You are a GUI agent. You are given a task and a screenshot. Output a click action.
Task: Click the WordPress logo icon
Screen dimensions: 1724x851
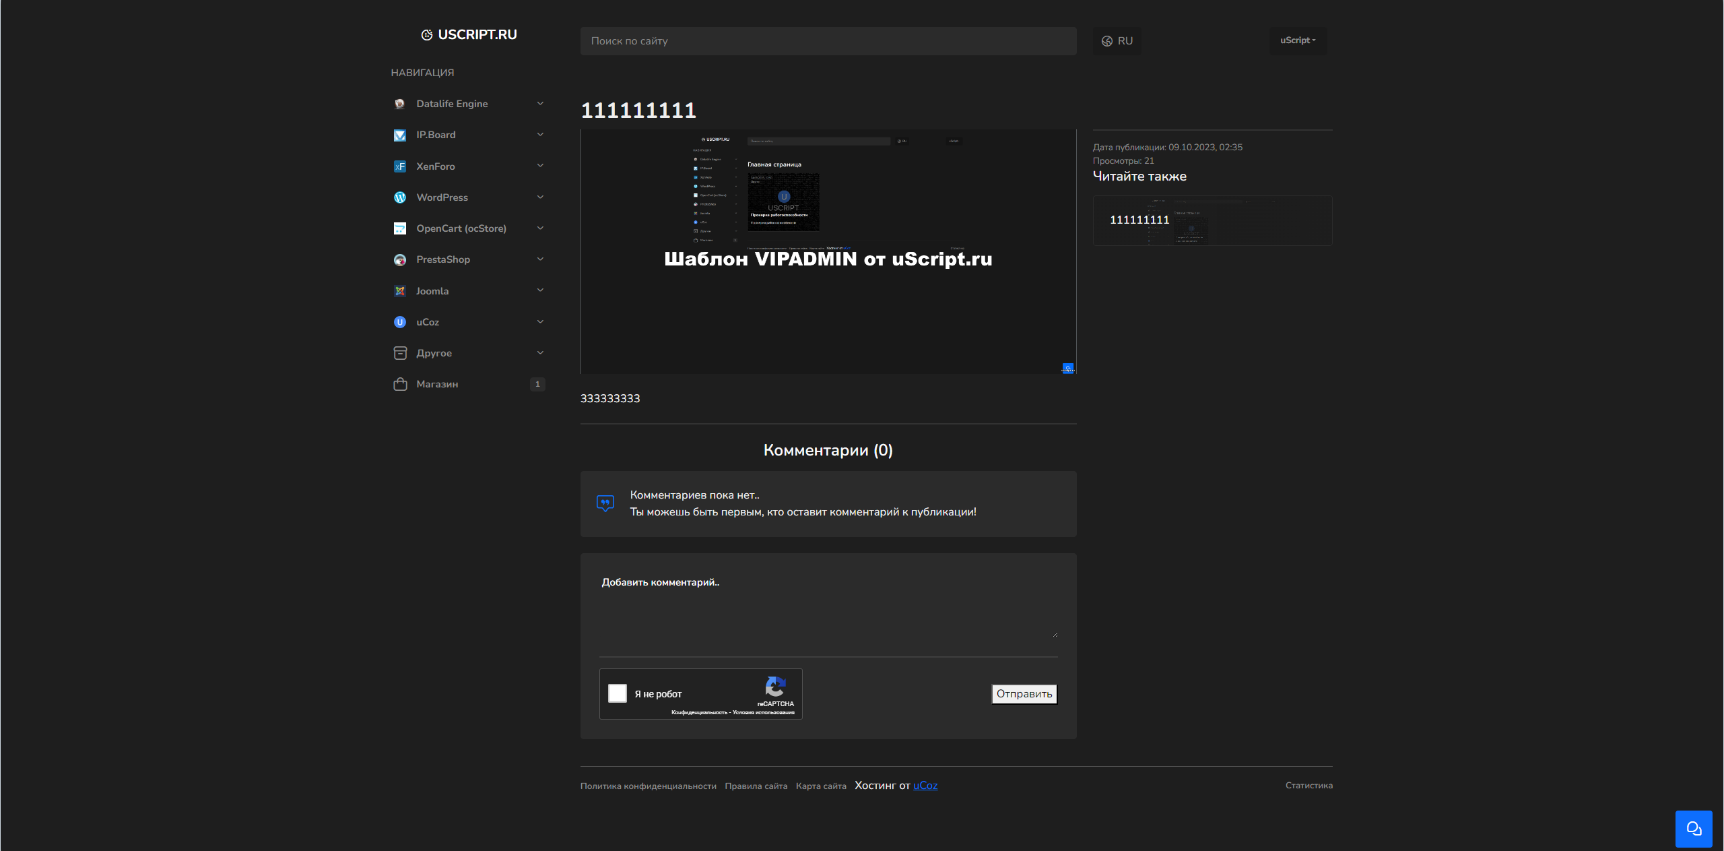(x=400, y=197)
